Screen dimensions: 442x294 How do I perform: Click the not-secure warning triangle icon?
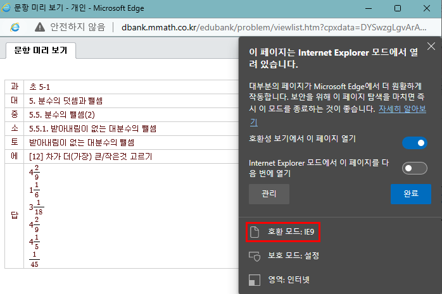tap(40, 27)
